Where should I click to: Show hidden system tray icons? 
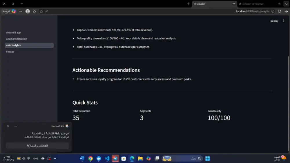pyautogui.click(x=55, y=159)
